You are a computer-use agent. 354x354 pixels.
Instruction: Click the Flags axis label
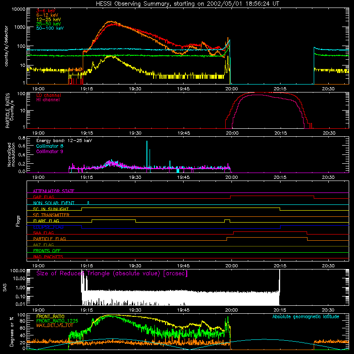pyautogui.click(x=18, y=221)
